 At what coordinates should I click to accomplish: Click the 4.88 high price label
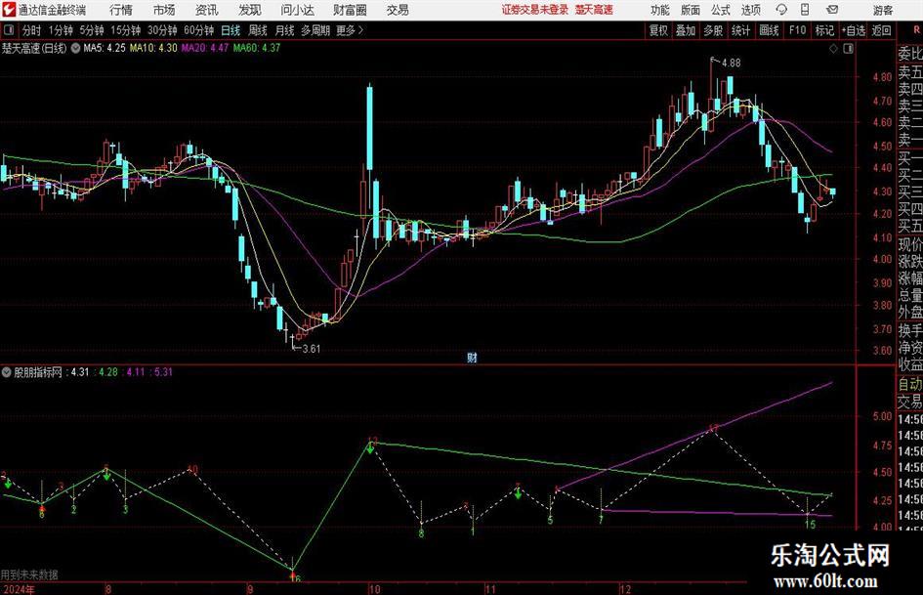click(x=731, y=63)
